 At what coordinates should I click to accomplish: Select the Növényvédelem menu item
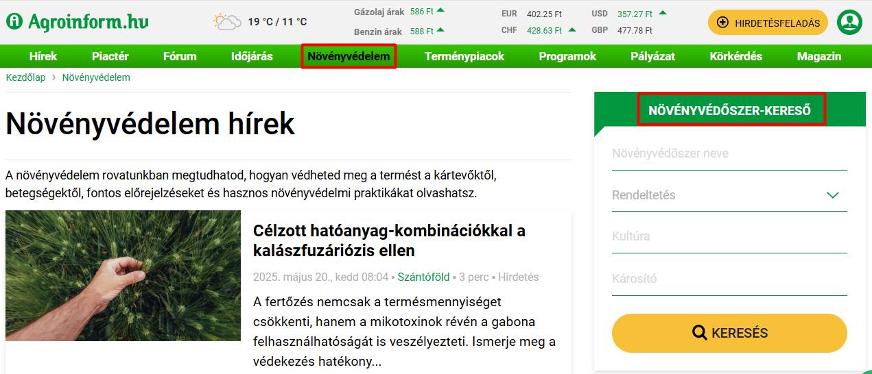[349, 56]
